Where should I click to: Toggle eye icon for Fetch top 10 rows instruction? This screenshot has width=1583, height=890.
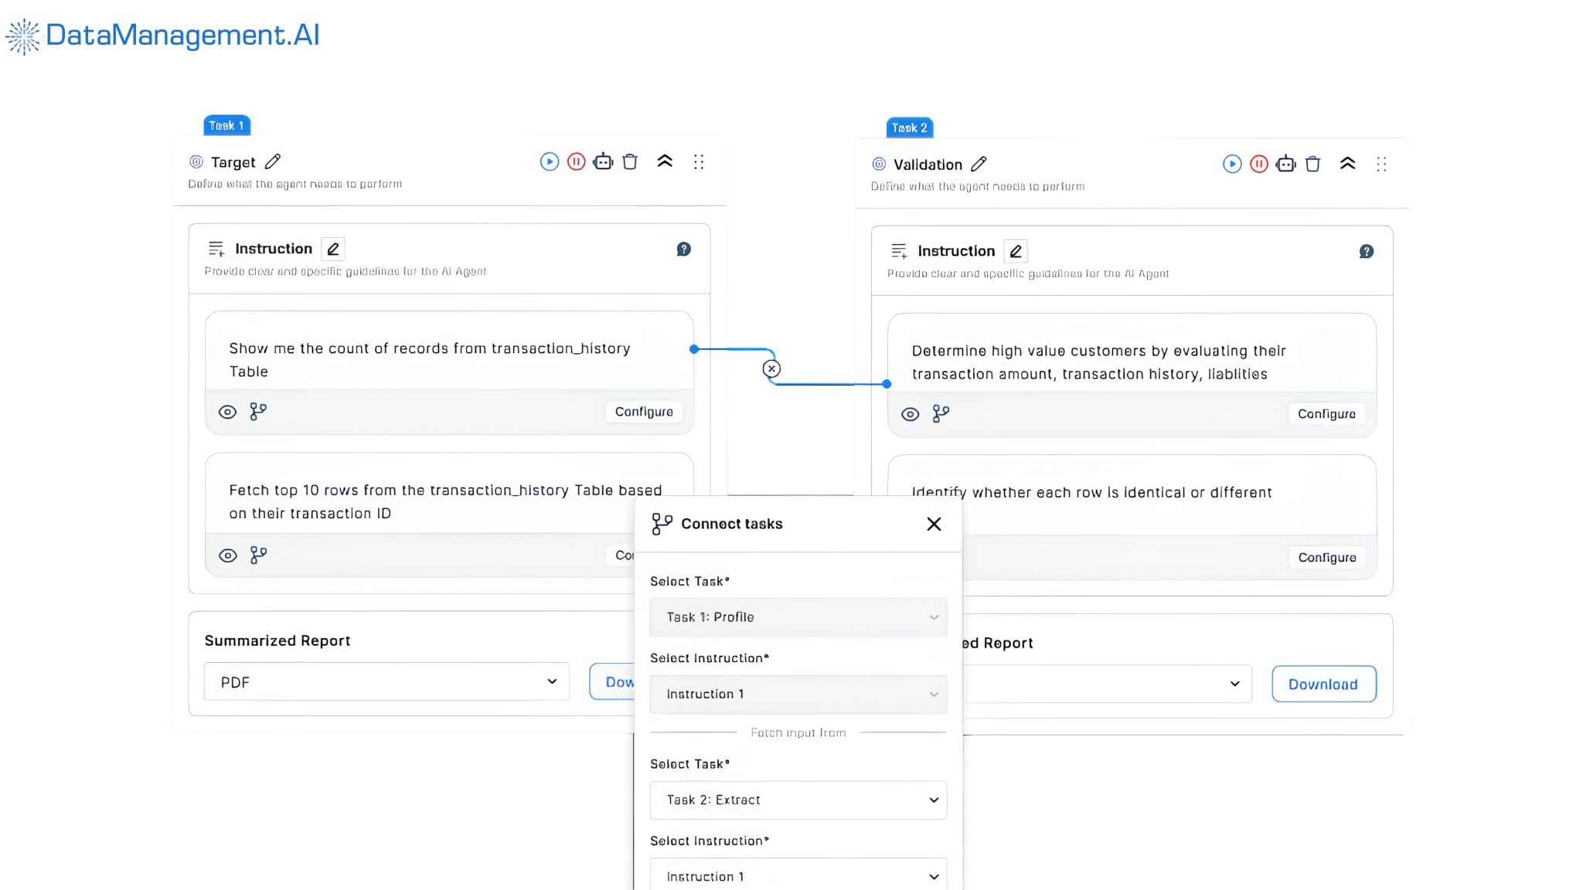[x=227, y=555]
